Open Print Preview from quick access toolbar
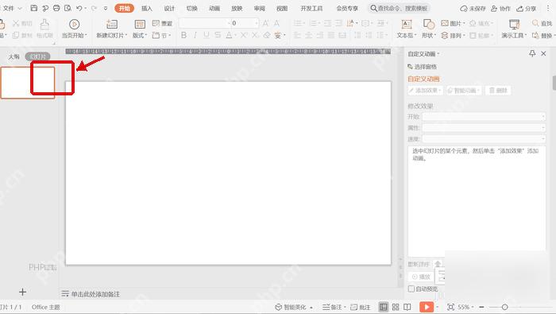Viewport: 556px width, 314px height. pyautogui.click(x=68, y=8)
